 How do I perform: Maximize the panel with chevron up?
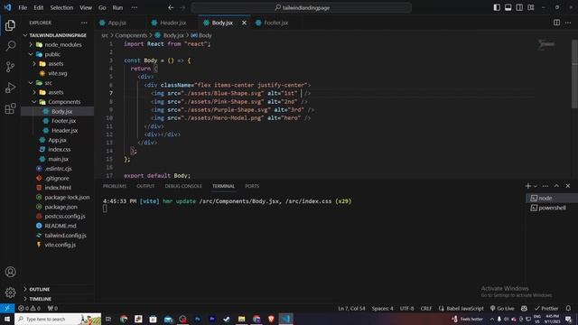[556, 186]
